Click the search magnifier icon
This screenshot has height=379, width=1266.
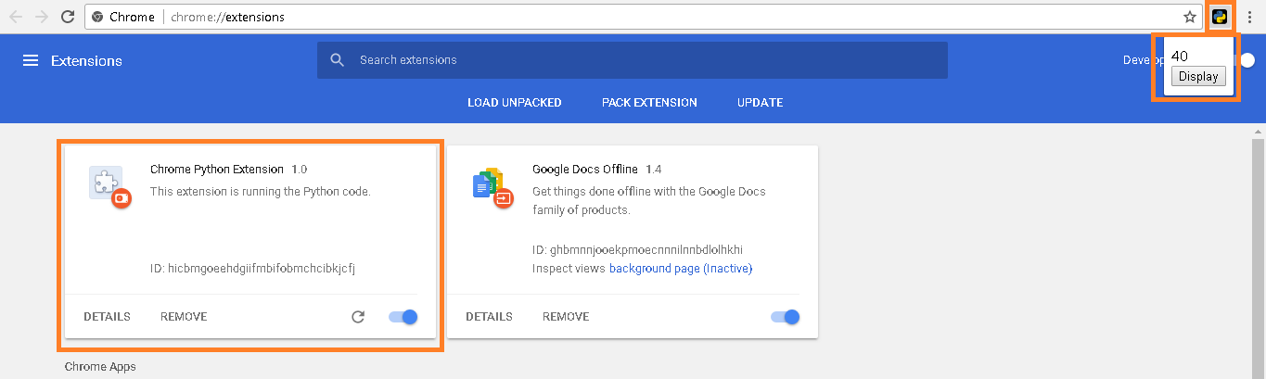tap(338, 60)
